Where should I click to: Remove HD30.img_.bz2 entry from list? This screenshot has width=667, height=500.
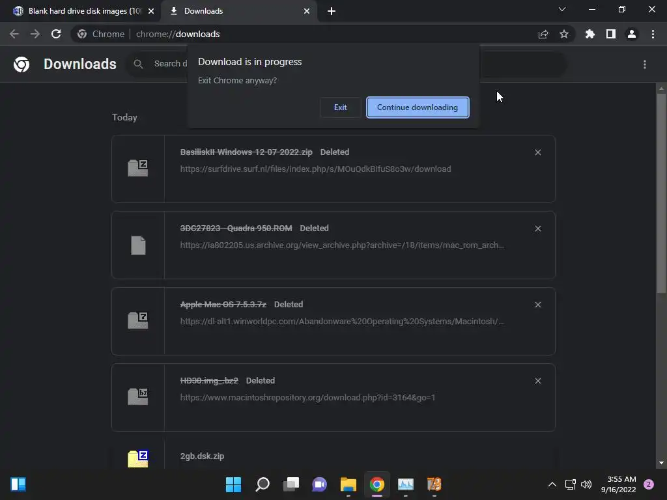537,381
